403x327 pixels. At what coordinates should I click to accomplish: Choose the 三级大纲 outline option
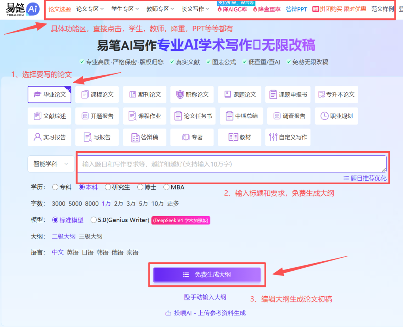(x=90, y=236)
